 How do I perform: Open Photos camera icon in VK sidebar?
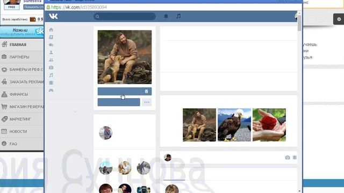point(51,68)
